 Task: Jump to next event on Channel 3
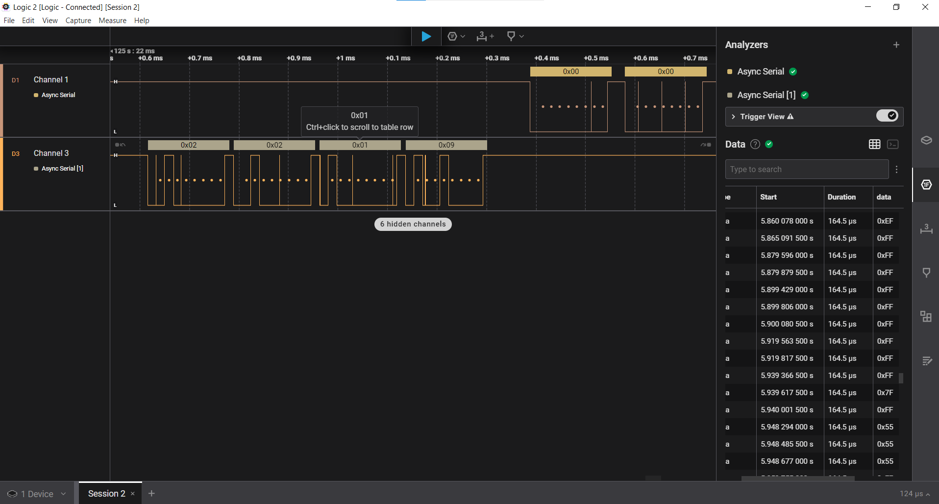706,145
